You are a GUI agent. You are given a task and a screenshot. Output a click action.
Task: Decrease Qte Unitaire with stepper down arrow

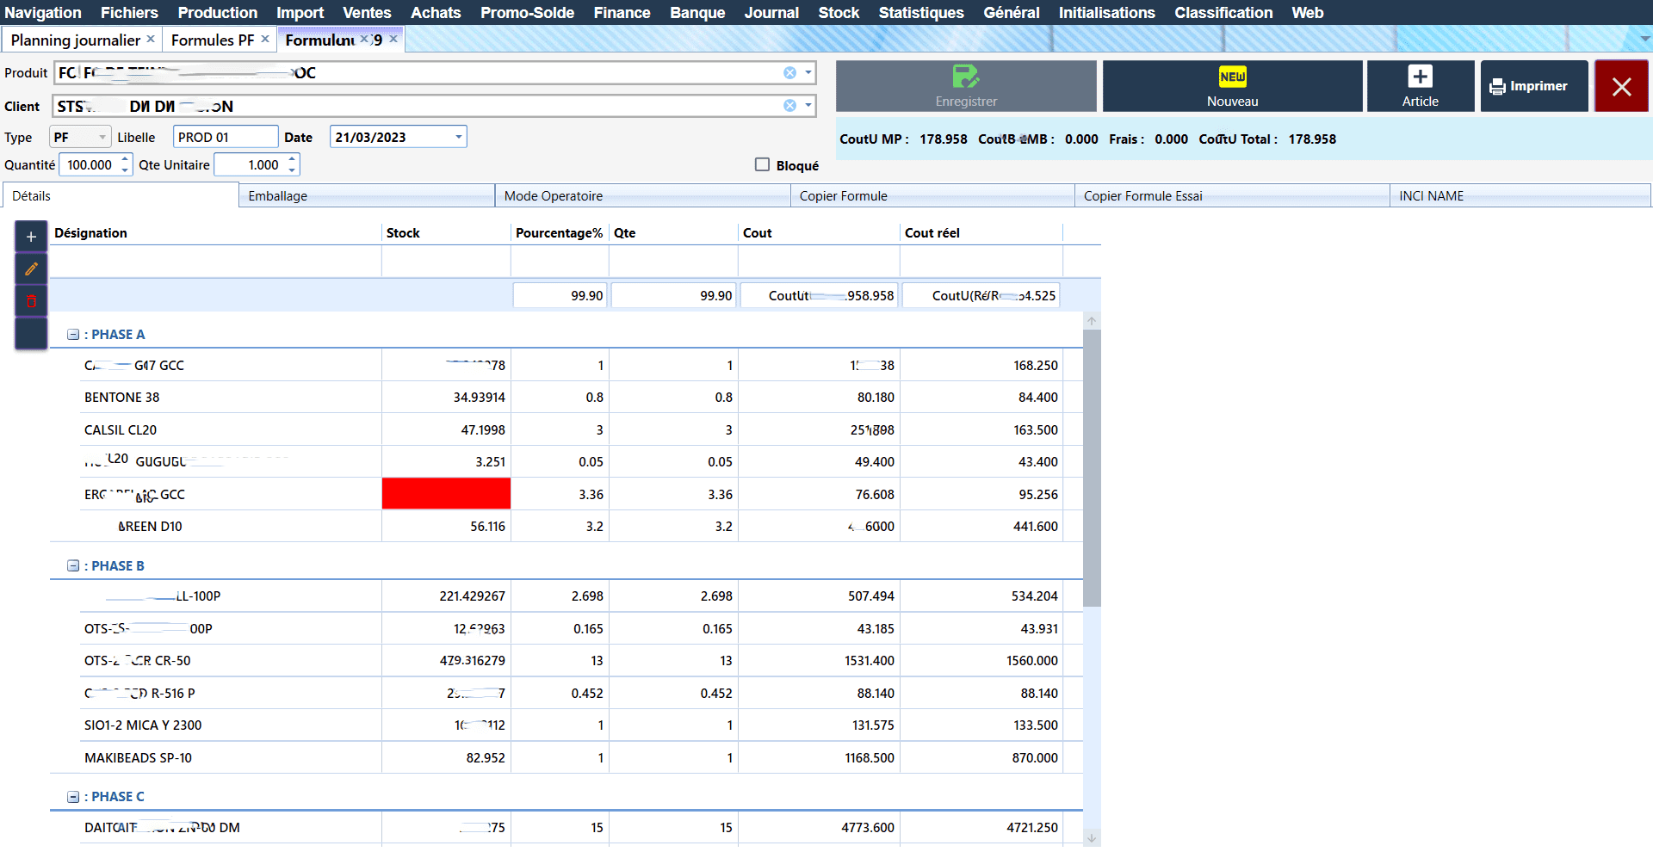[x=293, y=170]
